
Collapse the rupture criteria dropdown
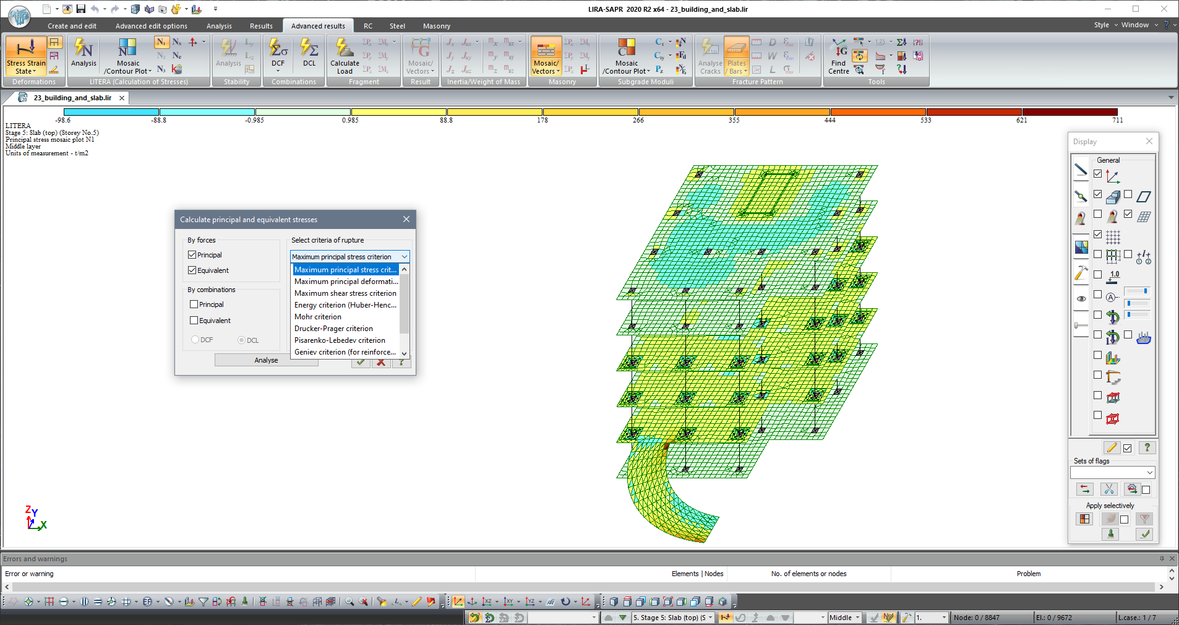coord(405,257)
